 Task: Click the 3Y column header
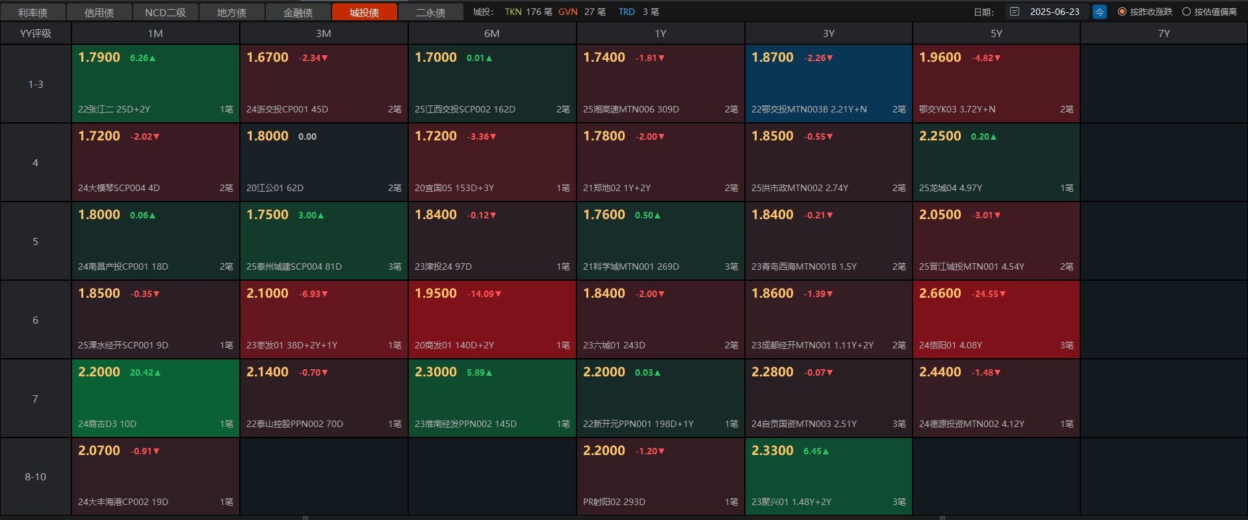click(829, 33)
